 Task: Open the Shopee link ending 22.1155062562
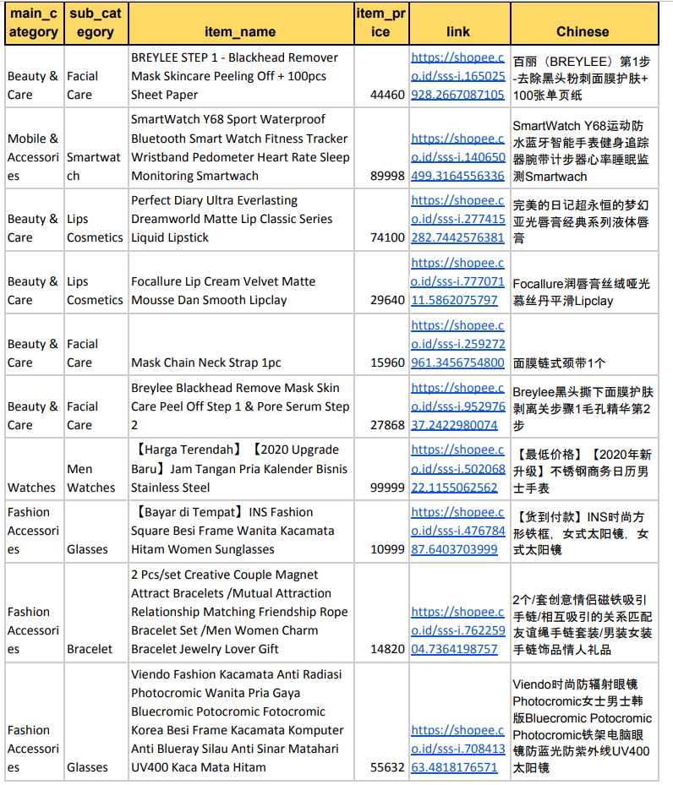tap(457, 469)
